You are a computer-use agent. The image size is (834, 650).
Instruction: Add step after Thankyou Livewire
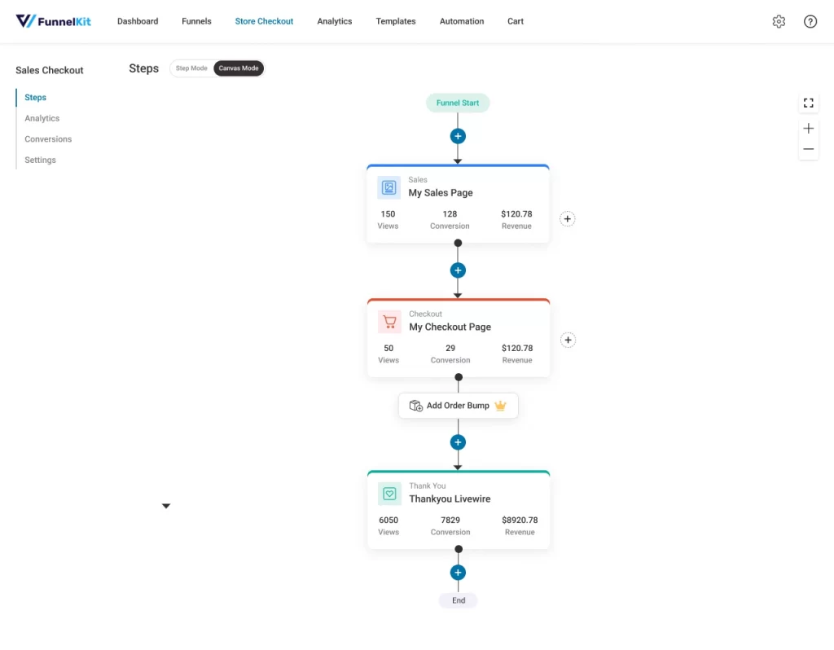point(458,573)
